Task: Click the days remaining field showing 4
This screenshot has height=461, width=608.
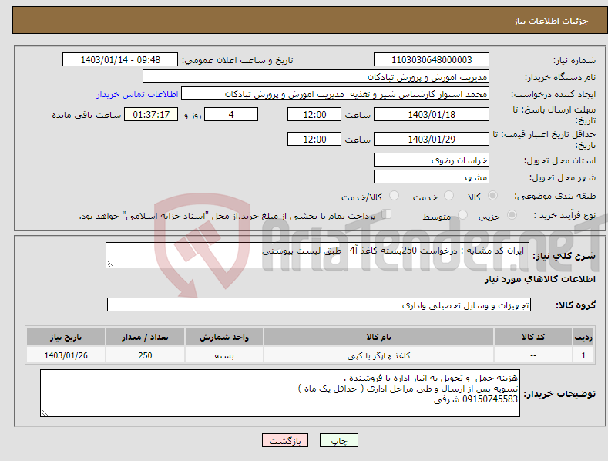Action: coord(231,114)
